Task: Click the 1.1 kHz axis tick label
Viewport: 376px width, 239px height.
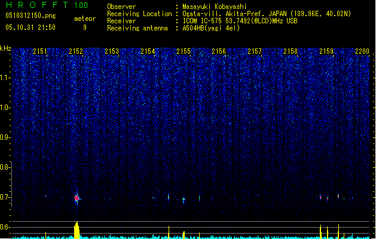Action: point(5,78)
